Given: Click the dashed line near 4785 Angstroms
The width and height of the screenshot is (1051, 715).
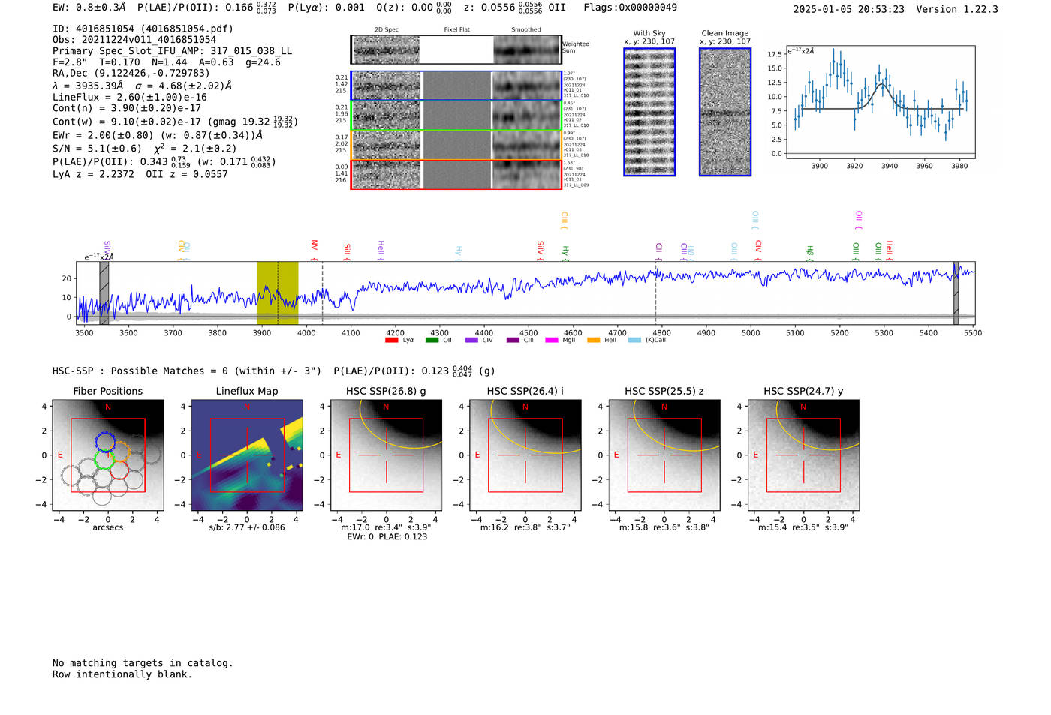Looking at the screenshot, I should [x=656, y=293].
